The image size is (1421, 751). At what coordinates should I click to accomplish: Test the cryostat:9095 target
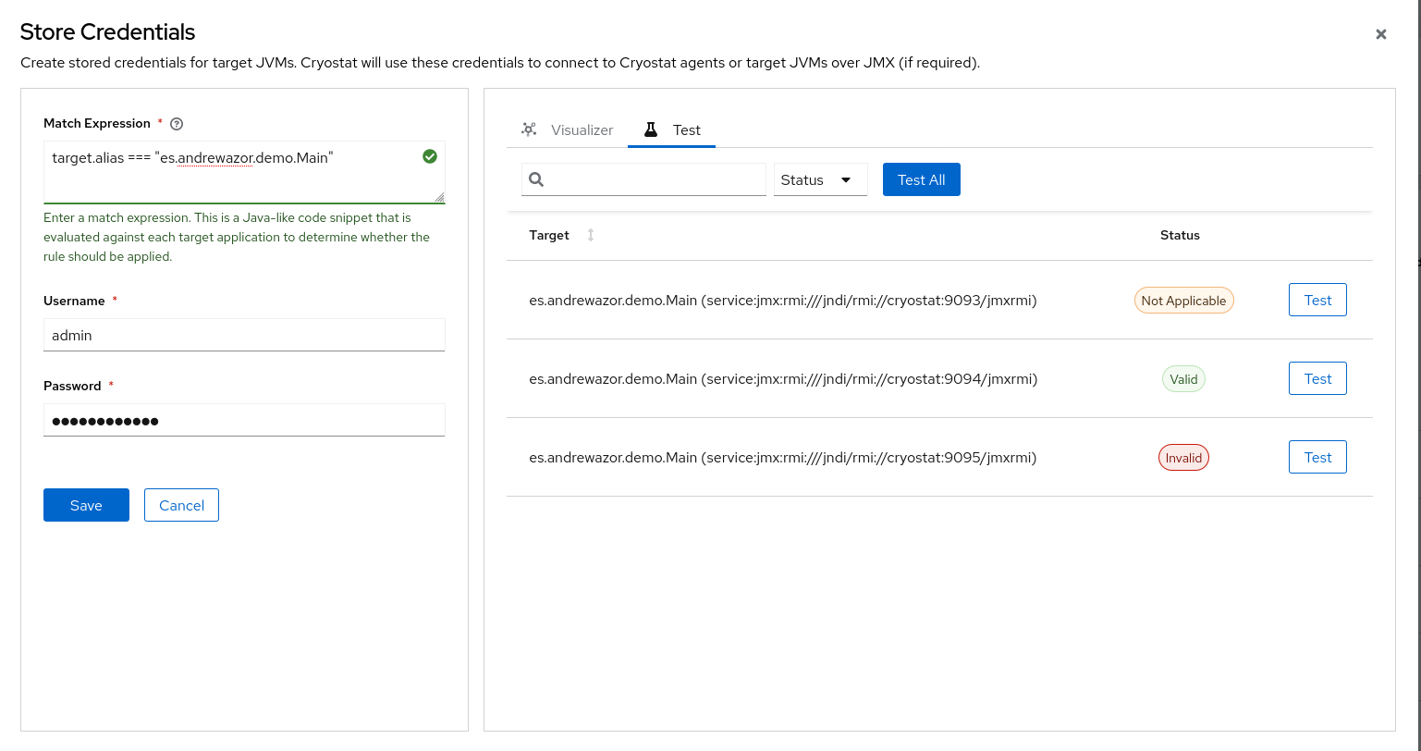1317,457
